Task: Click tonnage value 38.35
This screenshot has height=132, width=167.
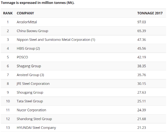Action: [x=142, y=66]
